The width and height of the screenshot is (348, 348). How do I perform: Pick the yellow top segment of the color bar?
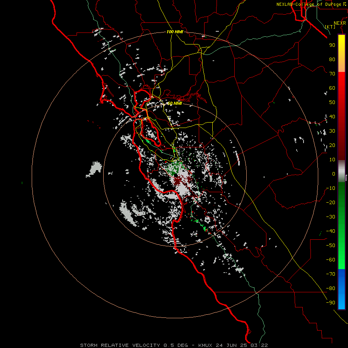pos(341,53)
